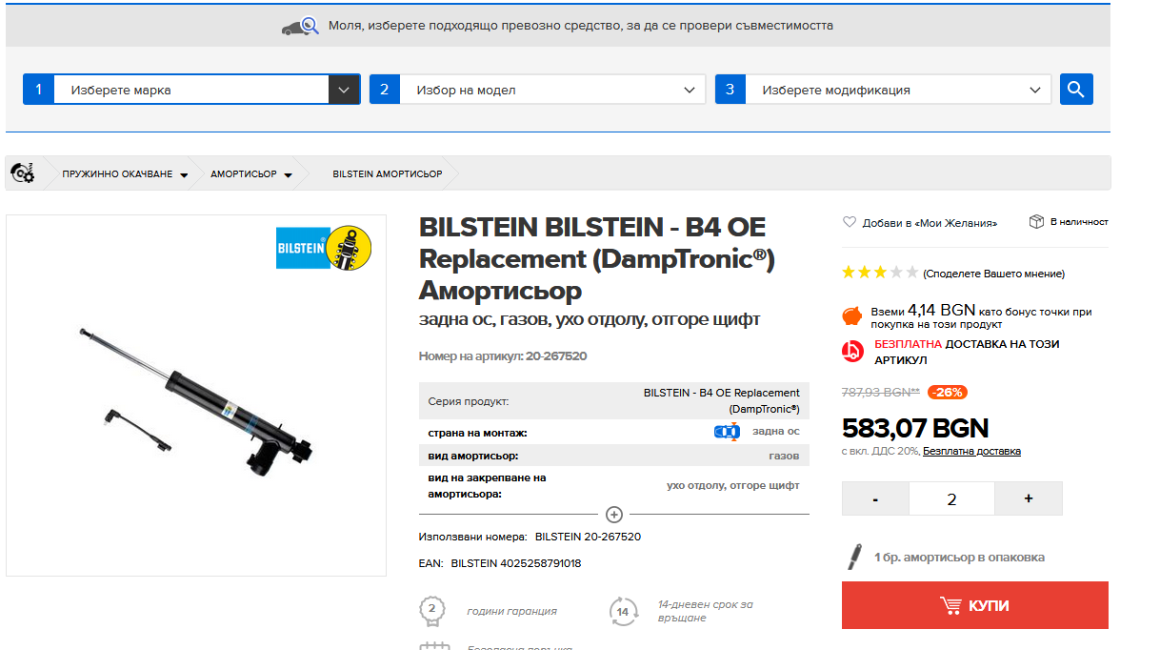Click the piggy bank bonus points icon
The width and height of the screenshot is (1160, 650).
[852, 316]
